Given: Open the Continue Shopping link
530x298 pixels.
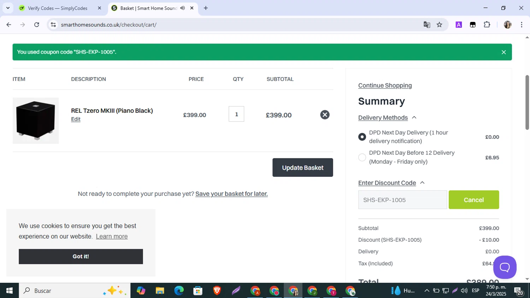Looking at the screenshot, I should pyautogui.click(x=385, y=86).
